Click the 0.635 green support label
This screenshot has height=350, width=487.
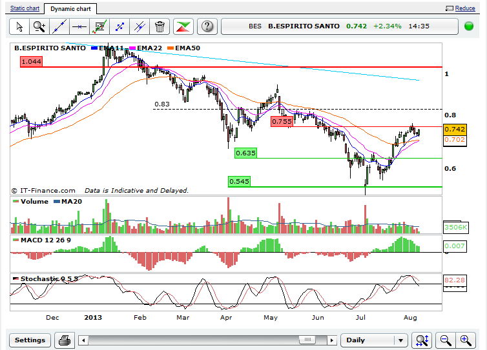(x=245, y=153)
